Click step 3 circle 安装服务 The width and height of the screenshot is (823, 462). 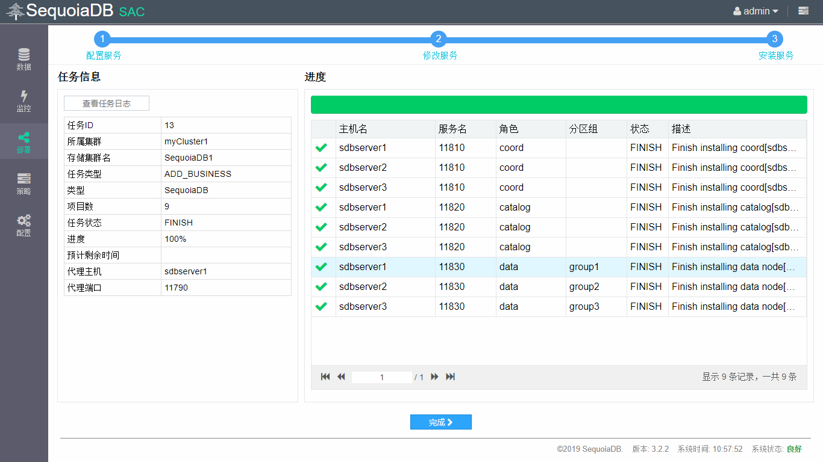point(775,39)
